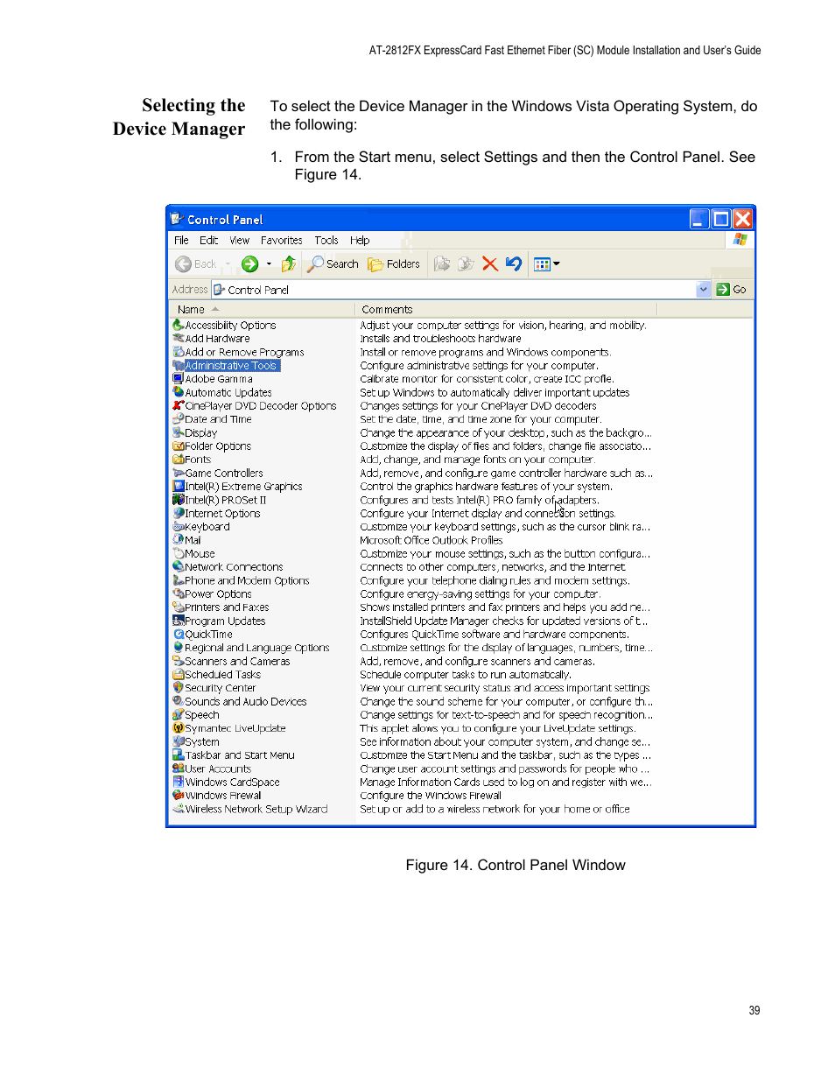This screenshot has width=835, height=1081.
Task: Select the Program Updates item
Action: pyautogui.click(x=219, y=621)
